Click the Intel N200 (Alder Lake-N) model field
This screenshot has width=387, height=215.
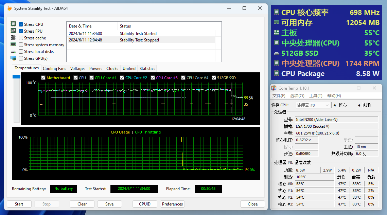point(337,120)
